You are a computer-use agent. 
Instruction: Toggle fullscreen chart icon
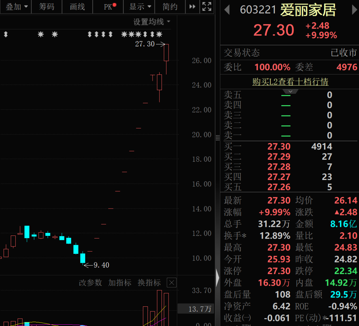point(207,7)
